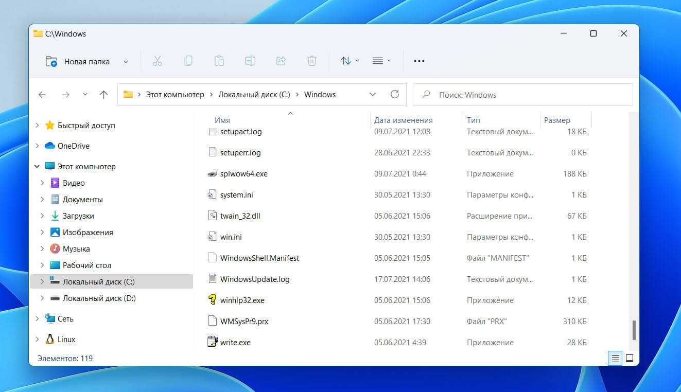Click the system.ini file icon

213,194
